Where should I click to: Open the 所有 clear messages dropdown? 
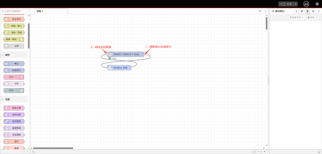[x=312, y=18]
